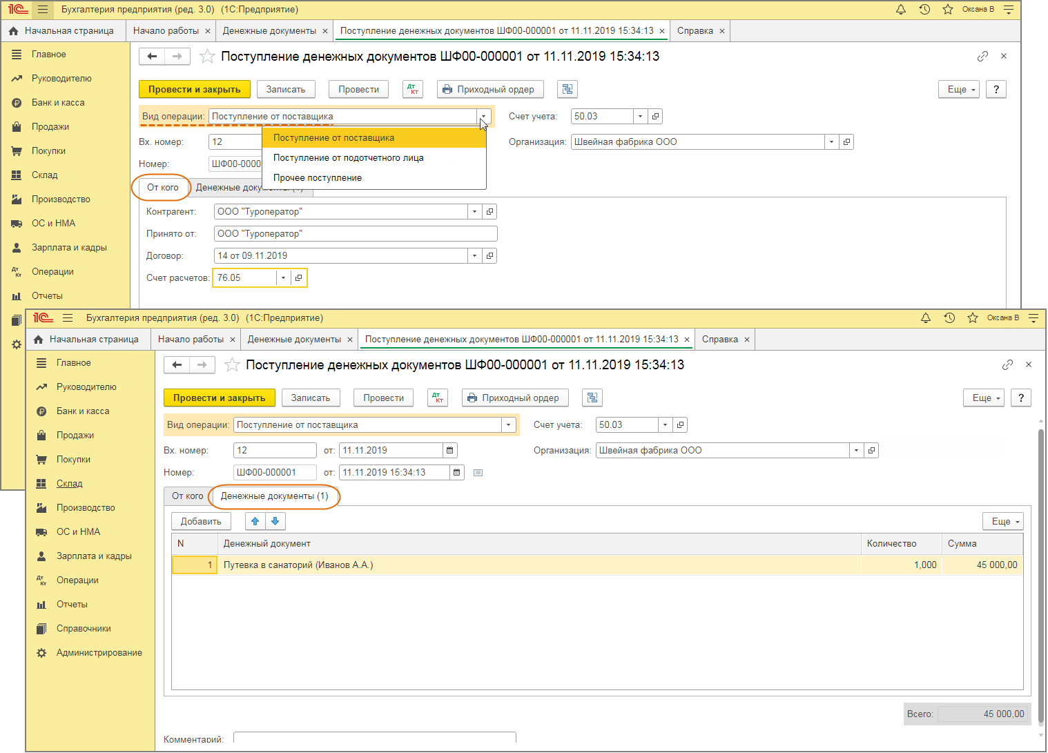Expand the Контрагент dropdown arrow
Screen dimensions: 1048x753
474,212
